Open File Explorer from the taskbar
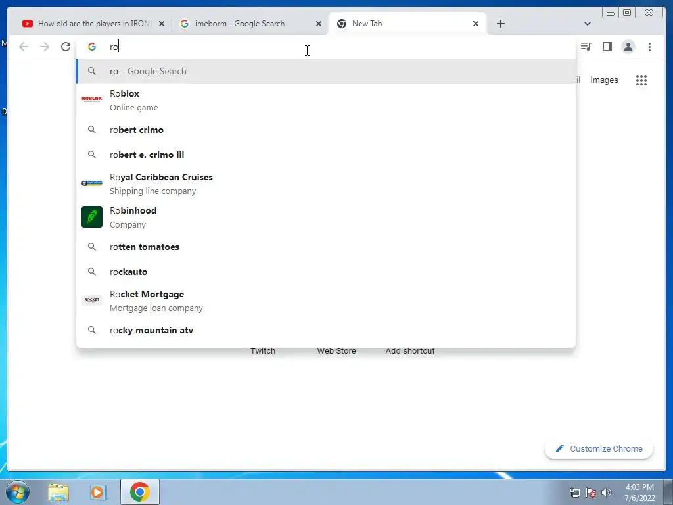Viewport: 673px width, 505px height. (58, 492)
